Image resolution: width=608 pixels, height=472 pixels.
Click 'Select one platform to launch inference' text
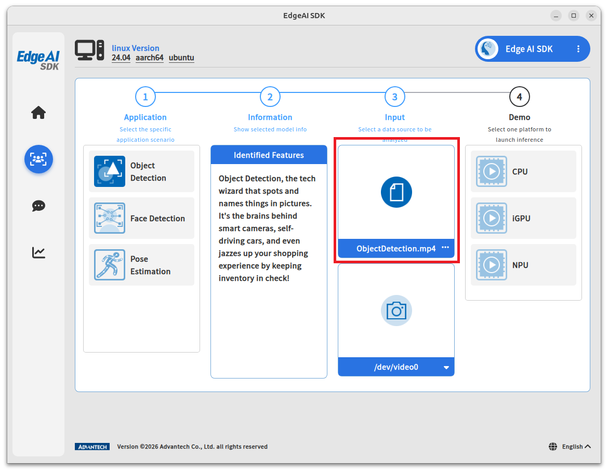tap(519, 134)
